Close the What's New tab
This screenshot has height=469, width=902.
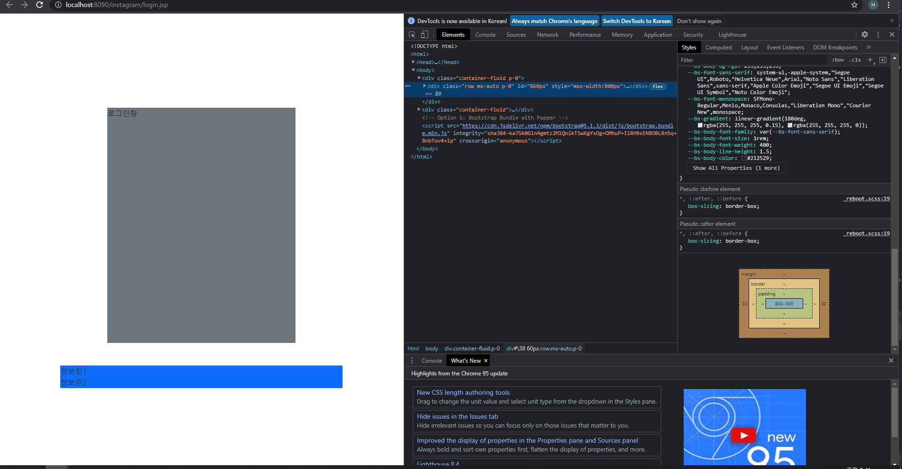click(486, 361)
